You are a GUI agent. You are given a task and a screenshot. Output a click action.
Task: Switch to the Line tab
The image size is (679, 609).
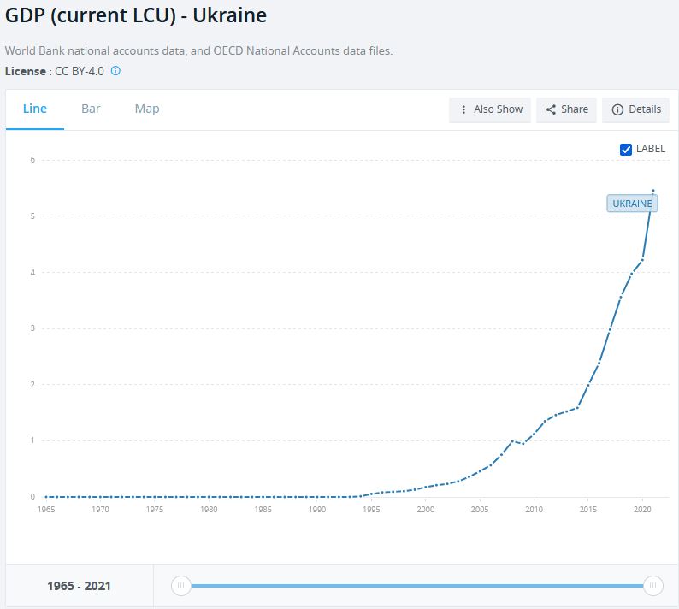click(35, 109)
